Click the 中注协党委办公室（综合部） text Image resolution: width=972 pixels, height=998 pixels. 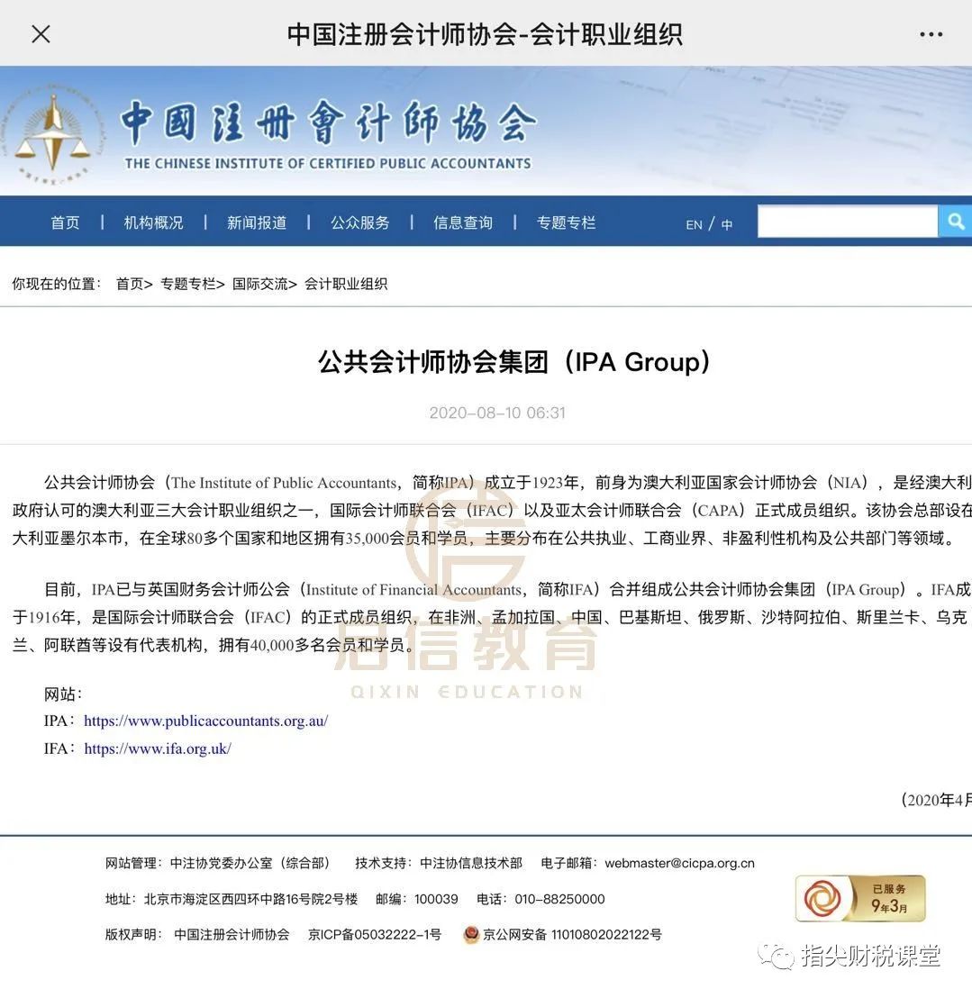(x=253, y=863)
